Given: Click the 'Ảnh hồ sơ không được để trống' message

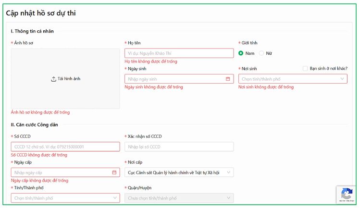Looking at the screenshot, I should (x=40, y=112).
